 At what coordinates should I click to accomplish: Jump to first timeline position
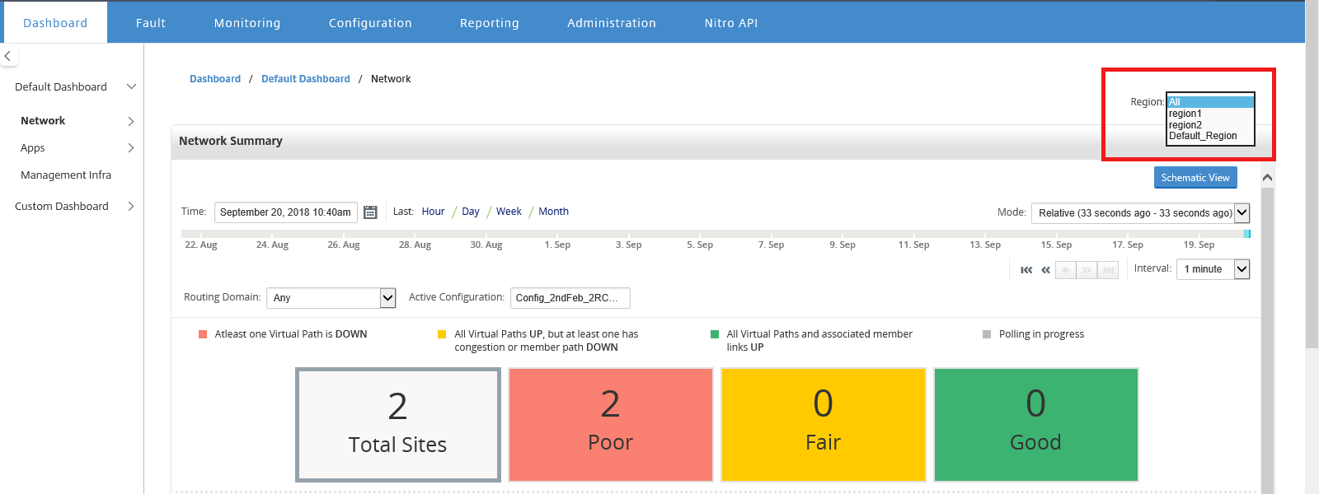pyautogui.click(x=1026, y=270)
